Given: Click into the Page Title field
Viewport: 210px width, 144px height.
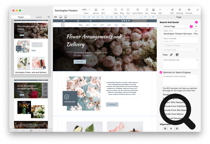Looking at the screenshot, I should tap(180, 34).
